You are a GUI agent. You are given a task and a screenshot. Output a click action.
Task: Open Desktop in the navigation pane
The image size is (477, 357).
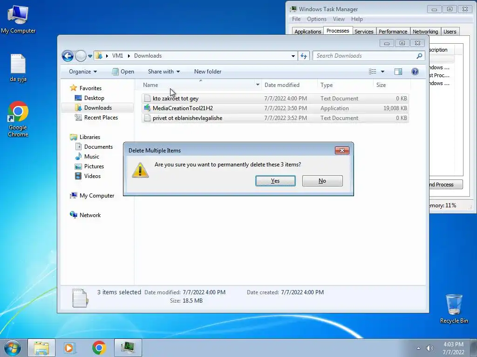[x=94, y=98]
